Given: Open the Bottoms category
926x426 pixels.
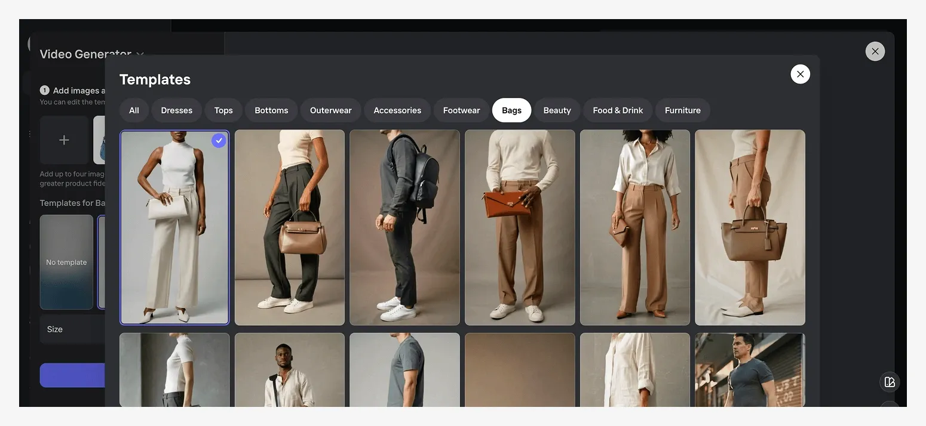Looking at the screenshot, I should tap(271, 110).
